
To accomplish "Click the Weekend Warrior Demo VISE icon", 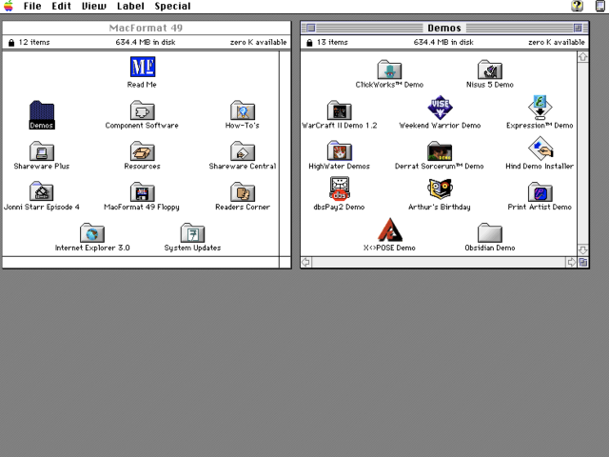I will pyautogui.click(x=440, y=108).
